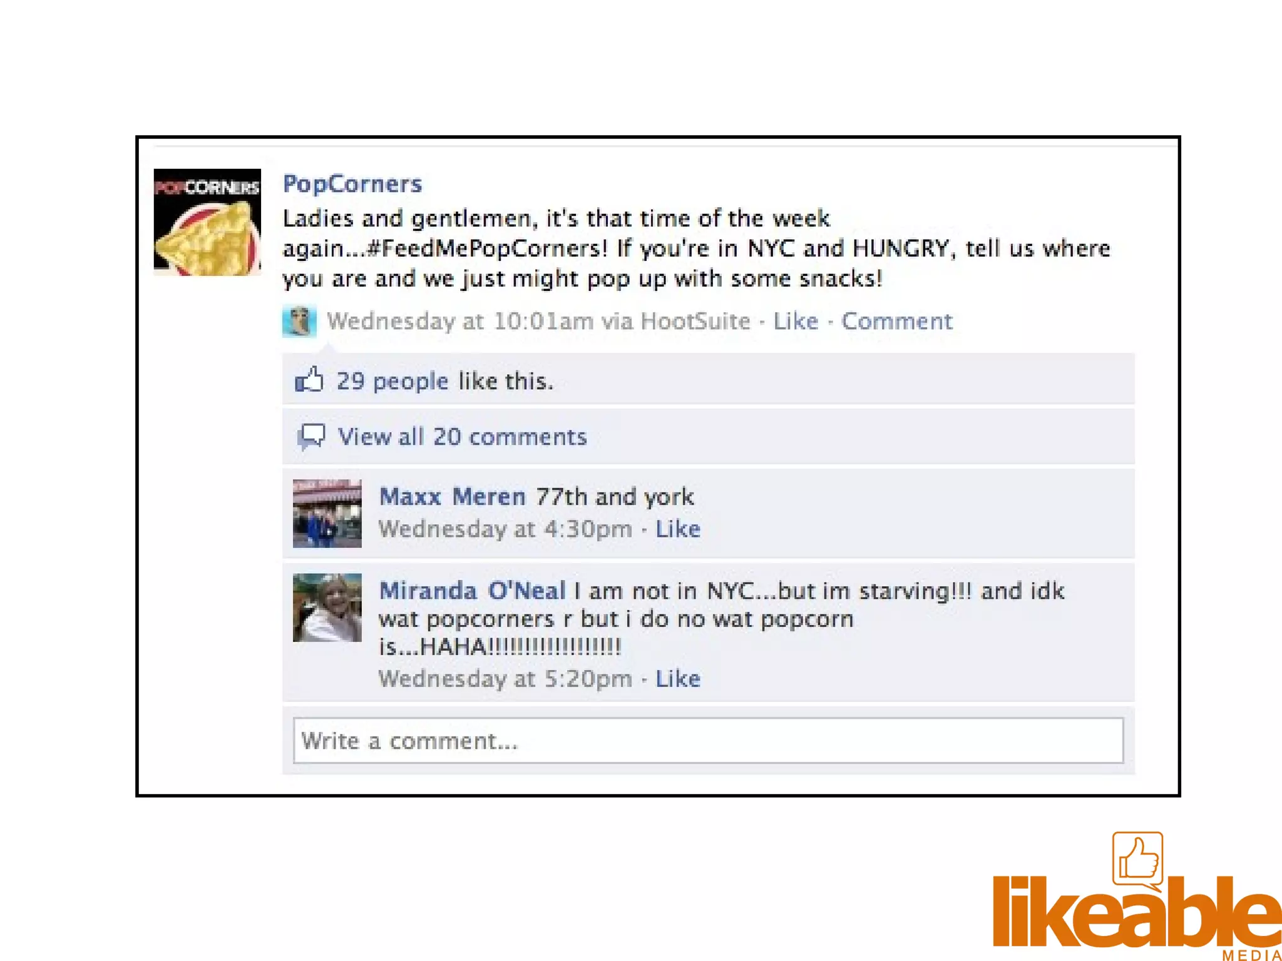Click the thumbs-up likes icon

309,380
